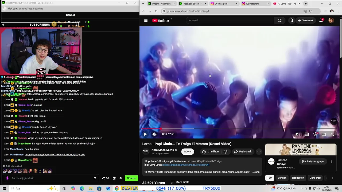342x192 pixels.
Task: Open the Chrome tab search dropdown arrow
Action: [x=143, y=4]
